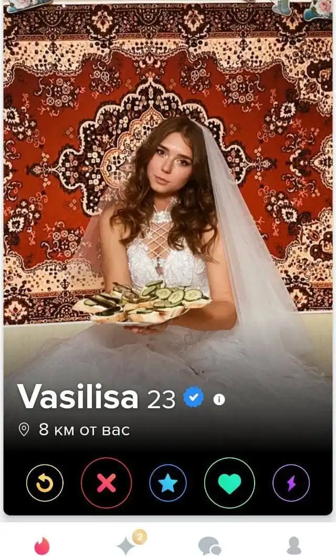Screen dimensions: 336x556
Task: Activate Boost with the purple lightning bolt
Action: click(291, 483)
